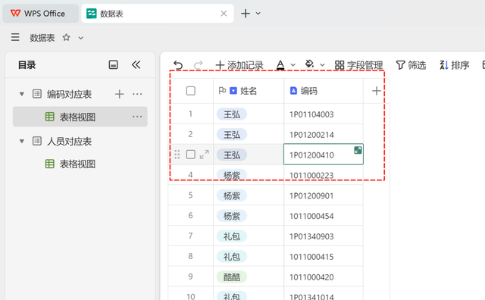Open the 筛选 filter button
The width and height of the screenshot is (485, 300).
pos(411,65)
